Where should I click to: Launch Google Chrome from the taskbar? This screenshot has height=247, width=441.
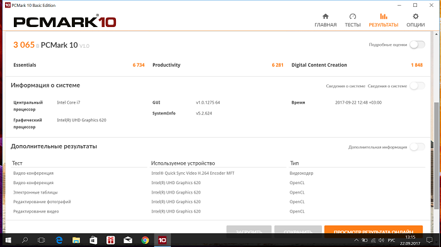pos(145,240)
